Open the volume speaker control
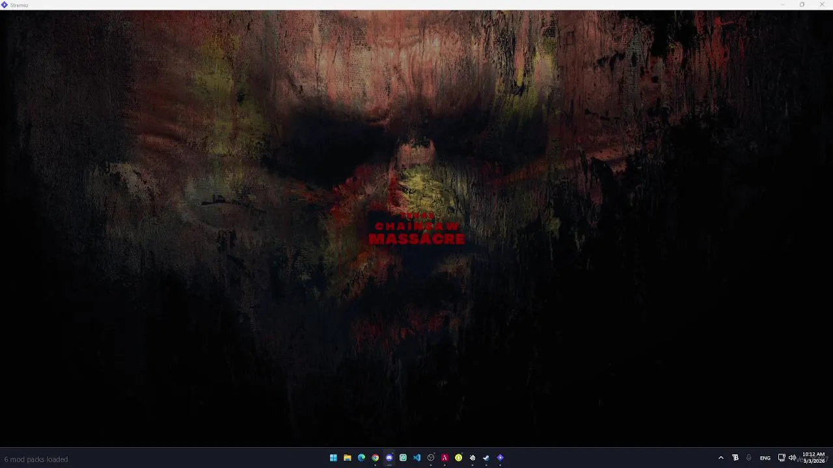This screenshot has width=833, height=468. (x=792, y=458)
